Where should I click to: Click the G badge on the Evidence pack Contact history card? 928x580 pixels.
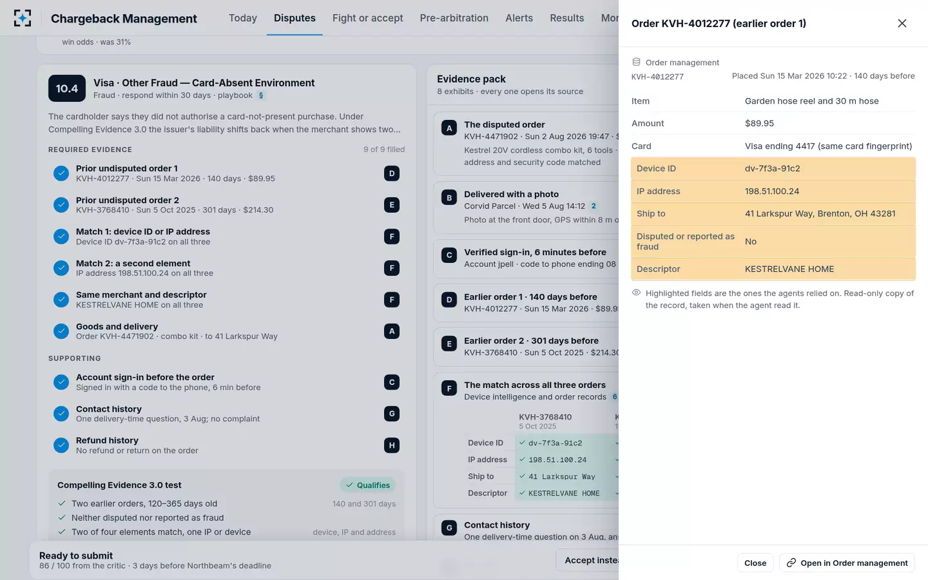pos(449,528)
